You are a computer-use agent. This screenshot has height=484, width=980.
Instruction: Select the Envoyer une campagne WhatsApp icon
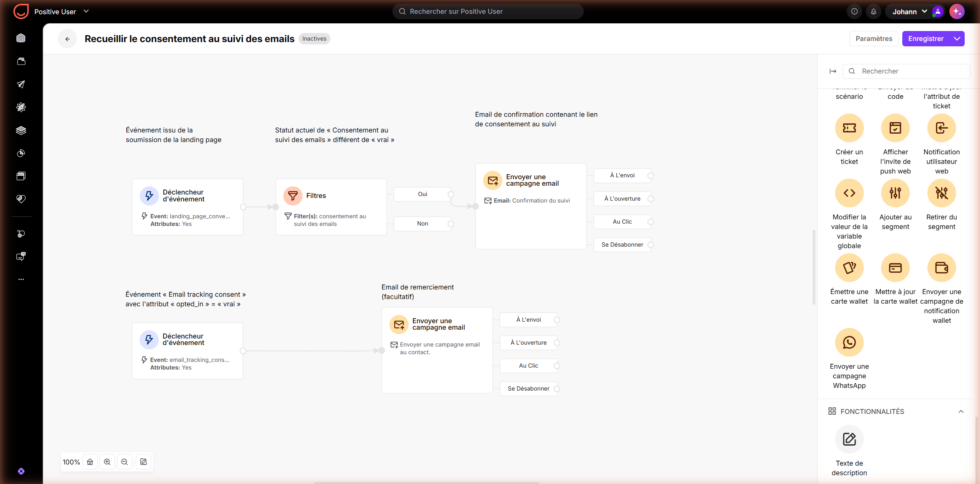click(849, 342)
